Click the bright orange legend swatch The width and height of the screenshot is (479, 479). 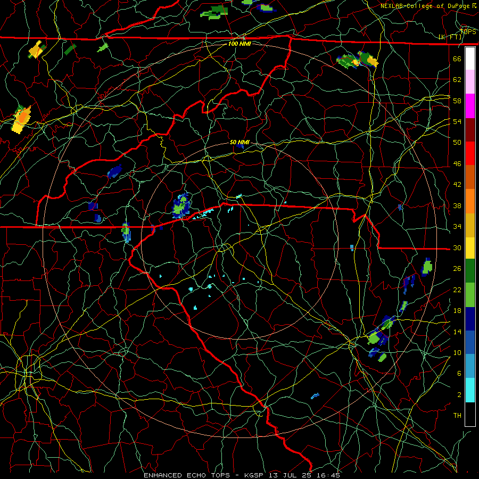pyautogui.click(x=470, y=201)
